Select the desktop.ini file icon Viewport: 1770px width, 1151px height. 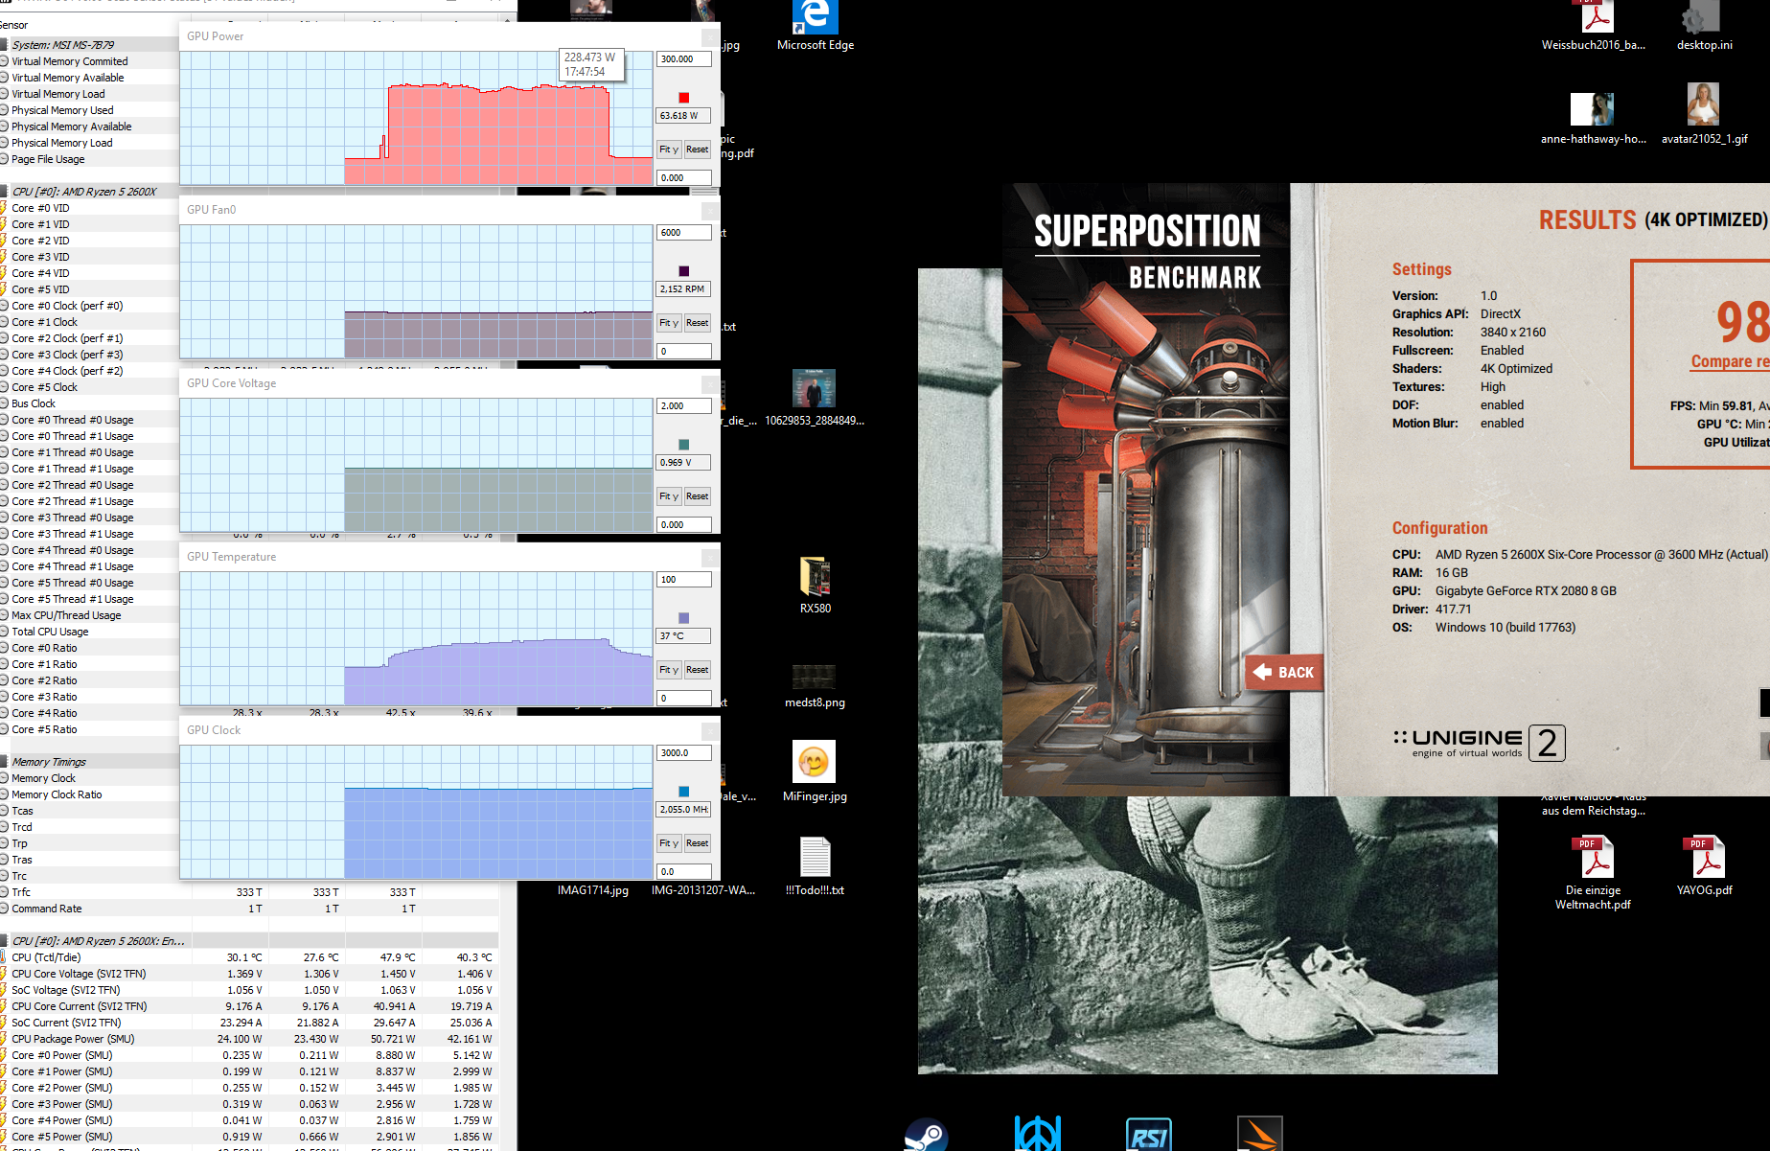[x=1704, y=26]
